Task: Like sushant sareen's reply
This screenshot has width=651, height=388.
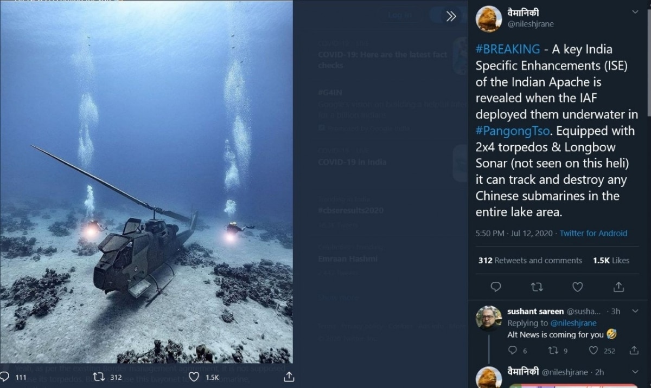Action: point(594,351)
